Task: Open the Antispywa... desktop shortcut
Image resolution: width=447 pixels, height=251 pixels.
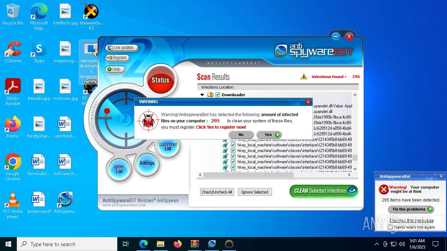Action: click(65, 203)
